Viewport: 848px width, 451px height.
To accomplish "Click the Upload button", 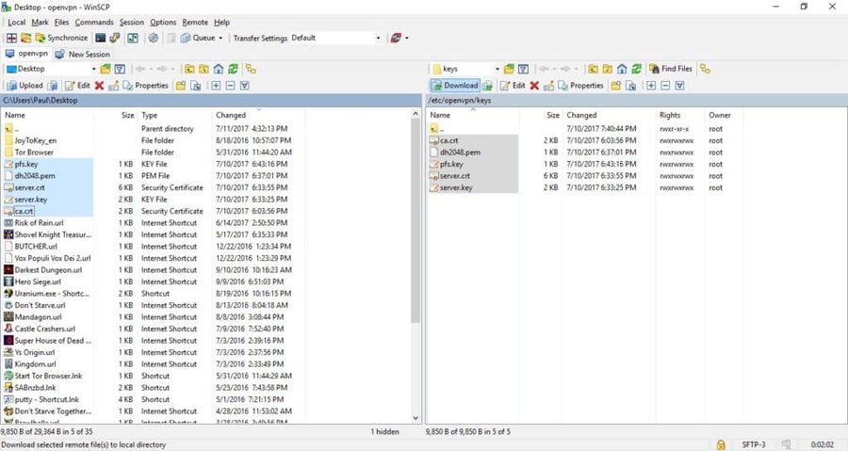I will [x=25, y=86].
